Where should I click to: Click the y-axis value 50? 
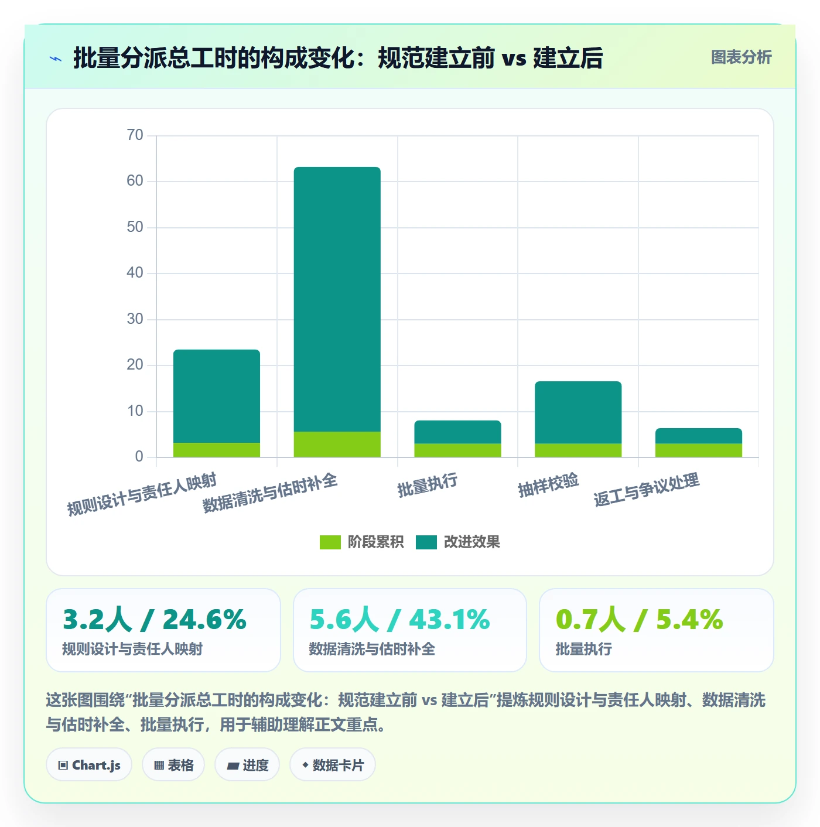coord(135,227)
